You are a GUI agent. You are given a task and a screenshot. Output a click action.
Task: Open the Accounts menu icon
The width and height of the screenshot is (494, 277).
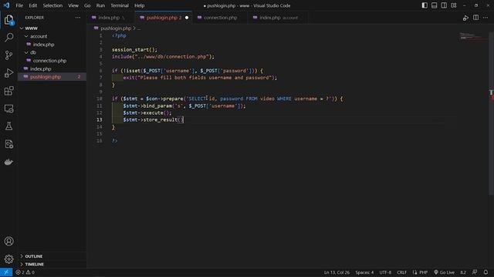[8, 241]
